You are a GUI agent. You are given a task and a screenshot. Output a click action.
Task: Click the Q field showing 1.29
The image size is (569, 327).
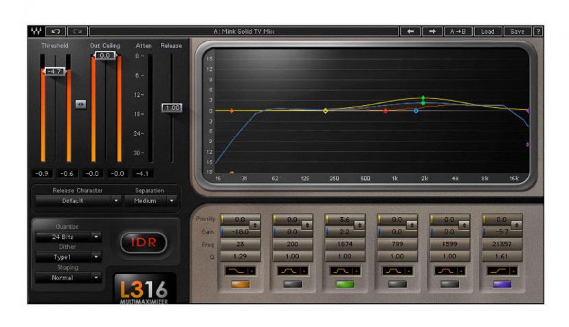[240, 256]
